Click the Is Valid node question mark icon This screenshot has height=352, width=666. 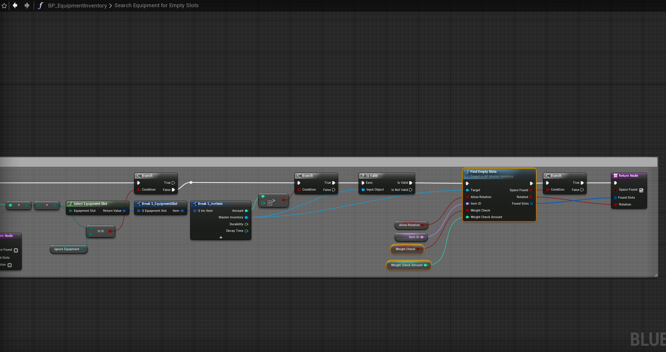(x=363, y=176)
